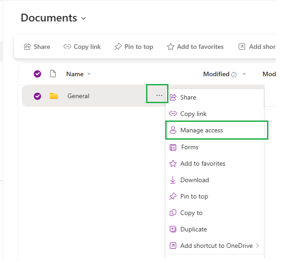Click the Download arrow icon in menu
Viewport: 283px width, 262px height.
(x=173, y=180)
